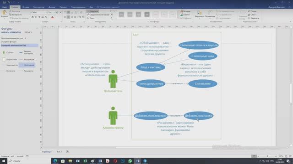Image resolution: width=293 pixels, height=164 pixels.
Task: Open WhatsApp from the taskbar
Action: [x=130, y=161]
